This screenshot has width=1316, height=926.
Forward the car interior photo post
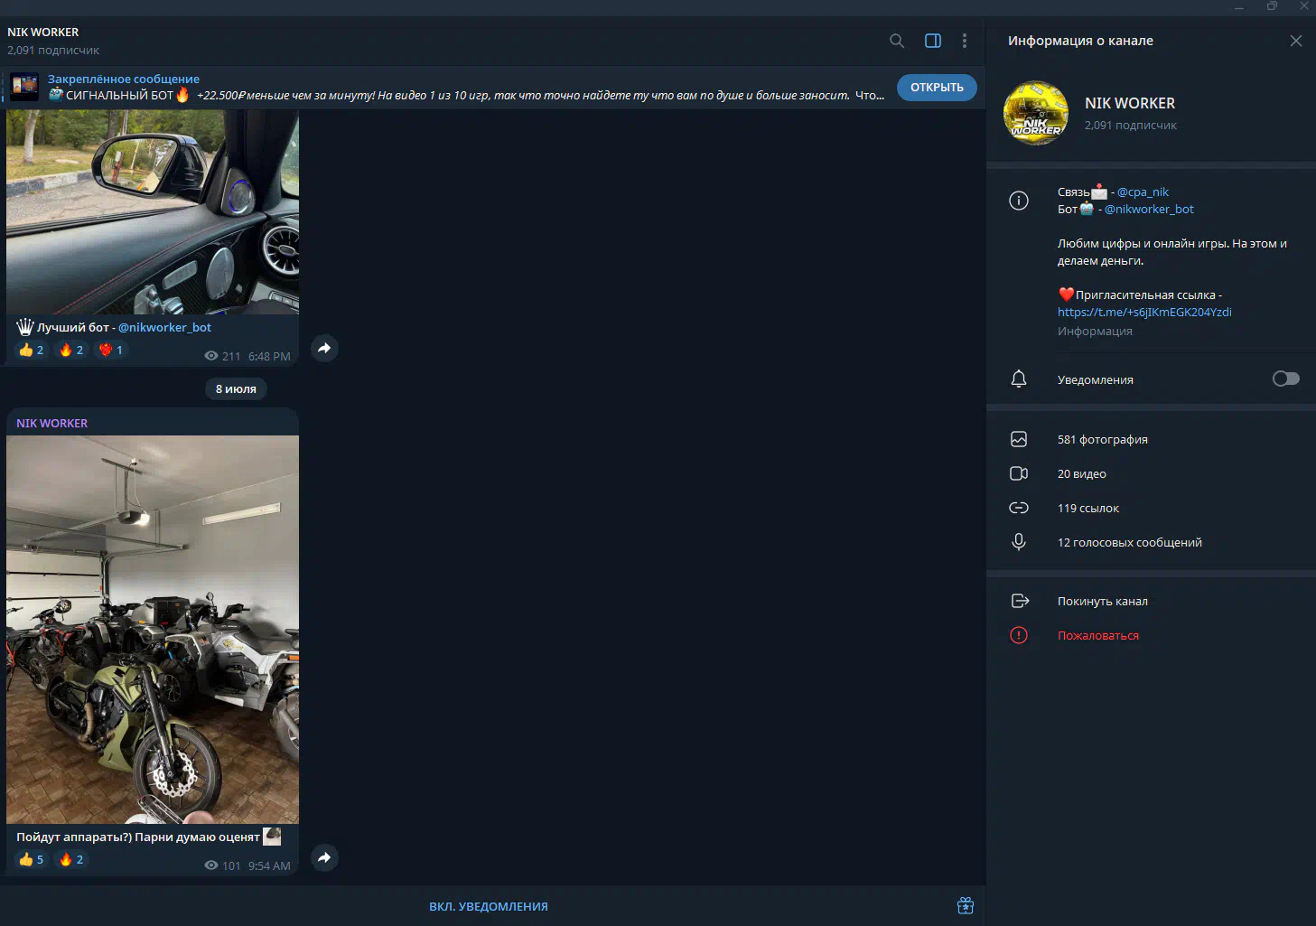[324, 348]
